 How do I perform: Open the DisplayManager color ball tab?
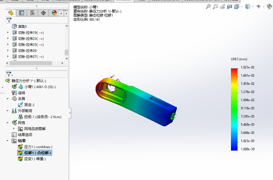click(54, 13)
